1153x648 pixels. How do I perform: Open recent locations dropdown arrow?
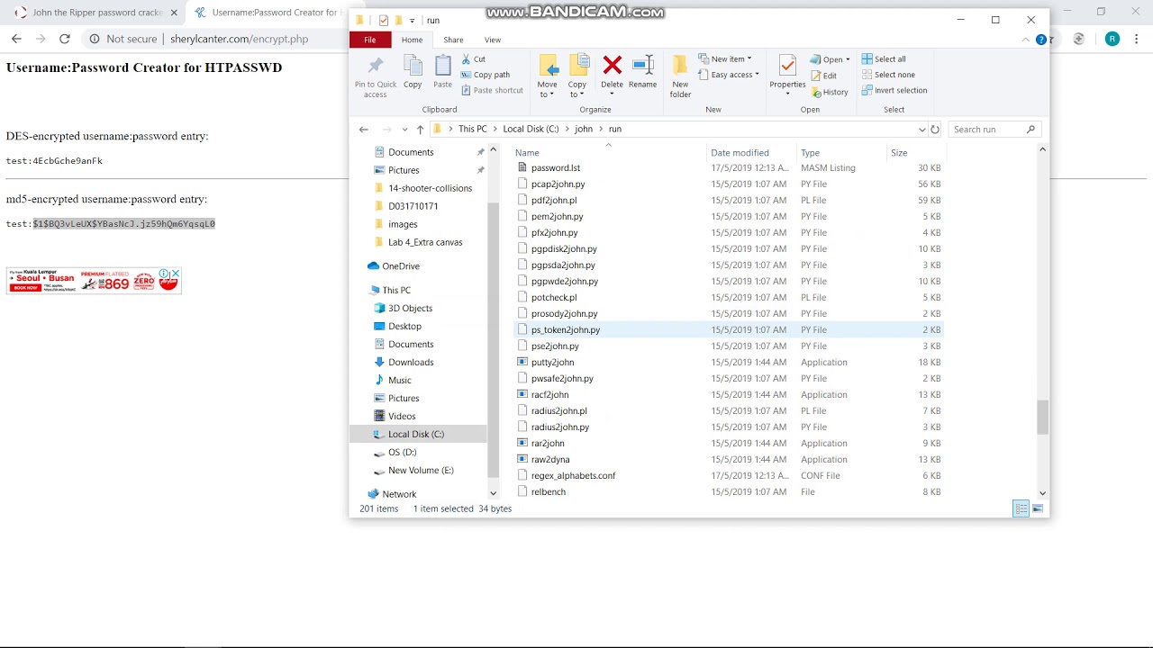click(x=404, y=130)
